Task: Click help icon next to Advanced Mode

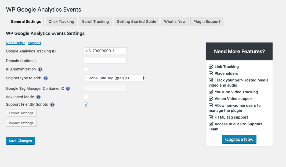Action: pyautogui.click(x=38, y=97)
